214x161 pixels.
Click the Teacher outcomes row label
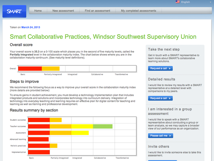coord(18,126)
